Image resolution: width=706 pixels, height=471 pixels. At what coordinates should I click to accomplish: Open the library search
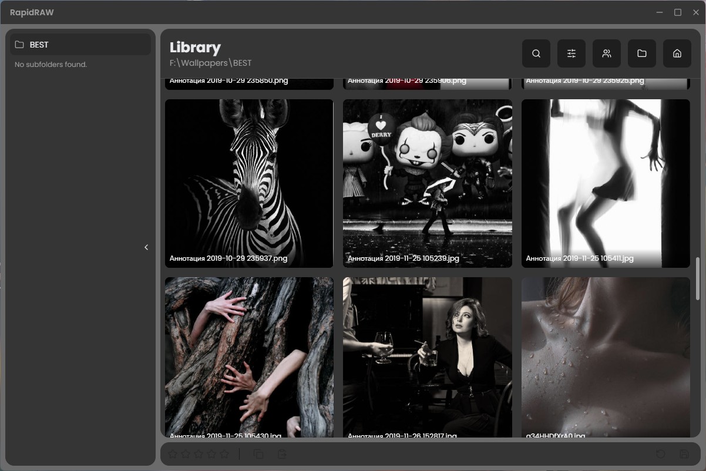[536, 53]
